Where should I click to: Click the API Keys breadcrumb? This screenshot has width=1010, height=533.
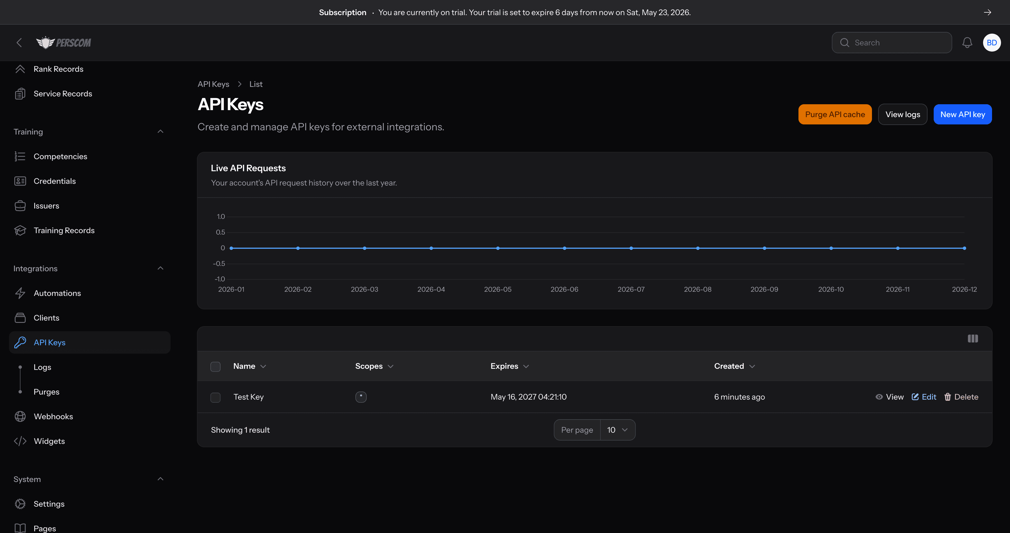pyautogui.click(x=213, y=84)
